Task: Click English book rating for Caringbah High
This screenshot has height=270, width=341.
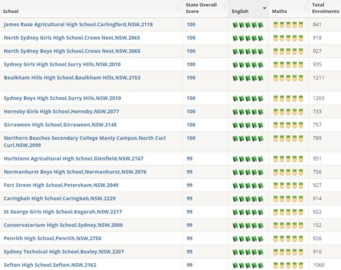Action: (248, 199)
